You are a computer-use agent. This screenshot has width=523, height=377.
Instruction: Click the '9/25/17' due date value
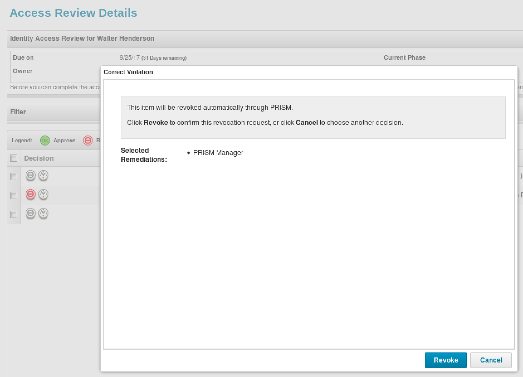129,58
